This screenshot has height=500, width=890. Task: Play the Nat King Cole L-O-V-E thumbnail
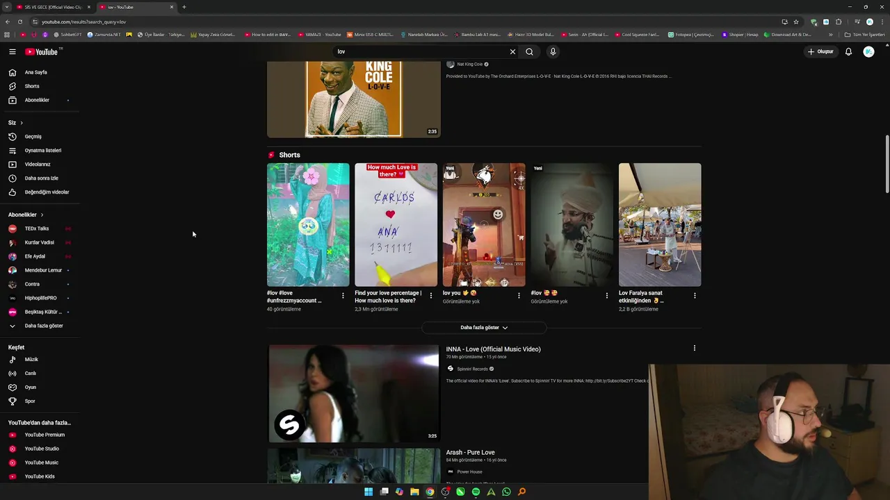(x=354, y=99)
